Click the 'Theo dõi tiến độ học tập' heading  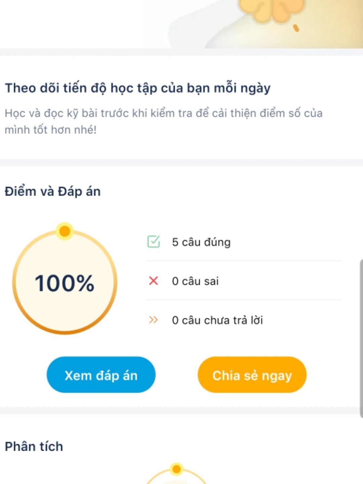[138, 88]
